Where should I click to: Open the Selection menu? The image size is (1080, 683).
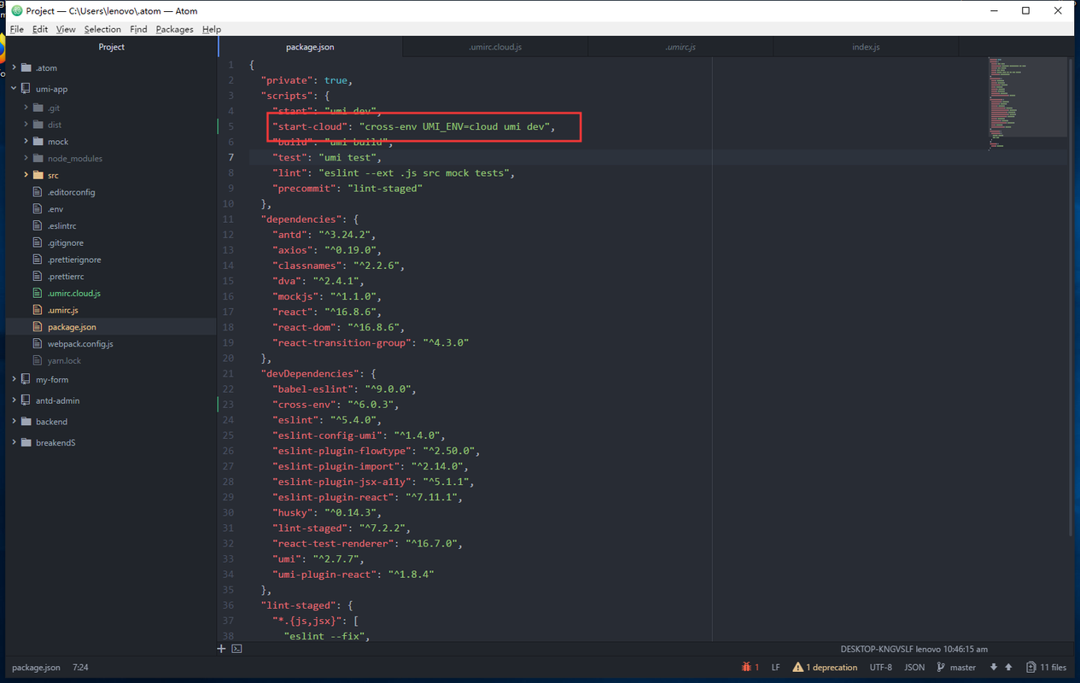(102, 29)
